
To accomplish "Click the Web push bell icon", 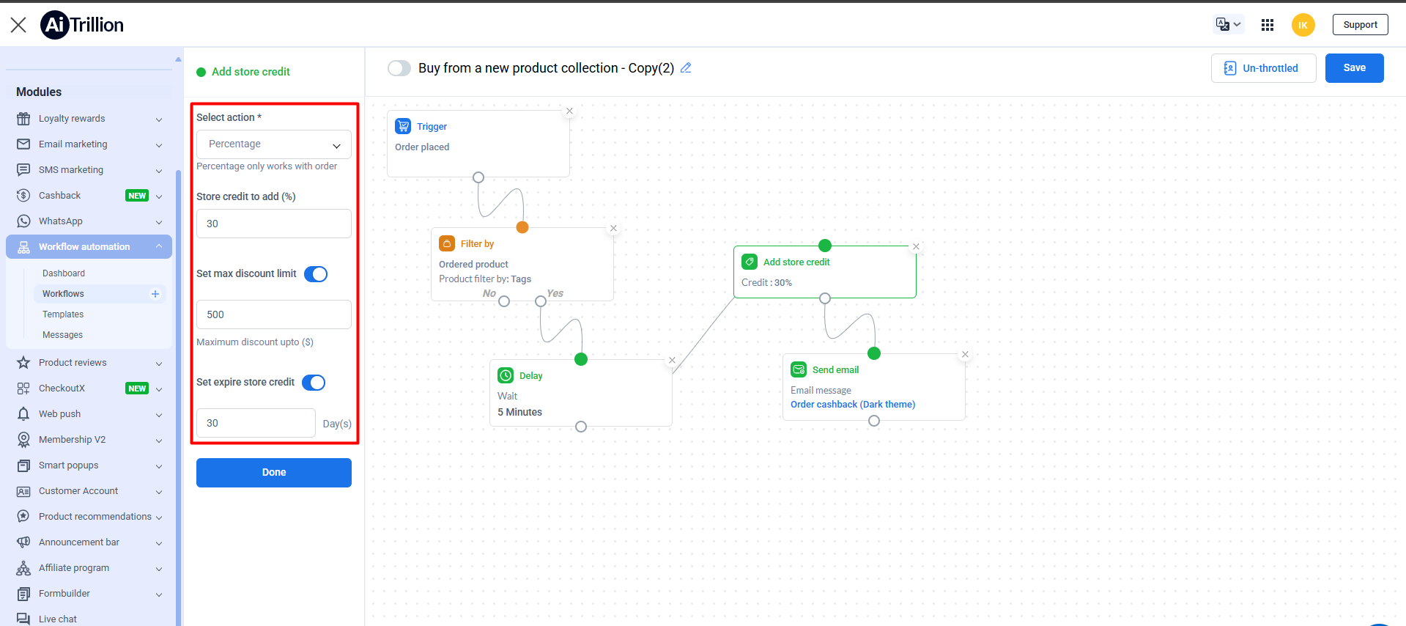I will point(23,414).
